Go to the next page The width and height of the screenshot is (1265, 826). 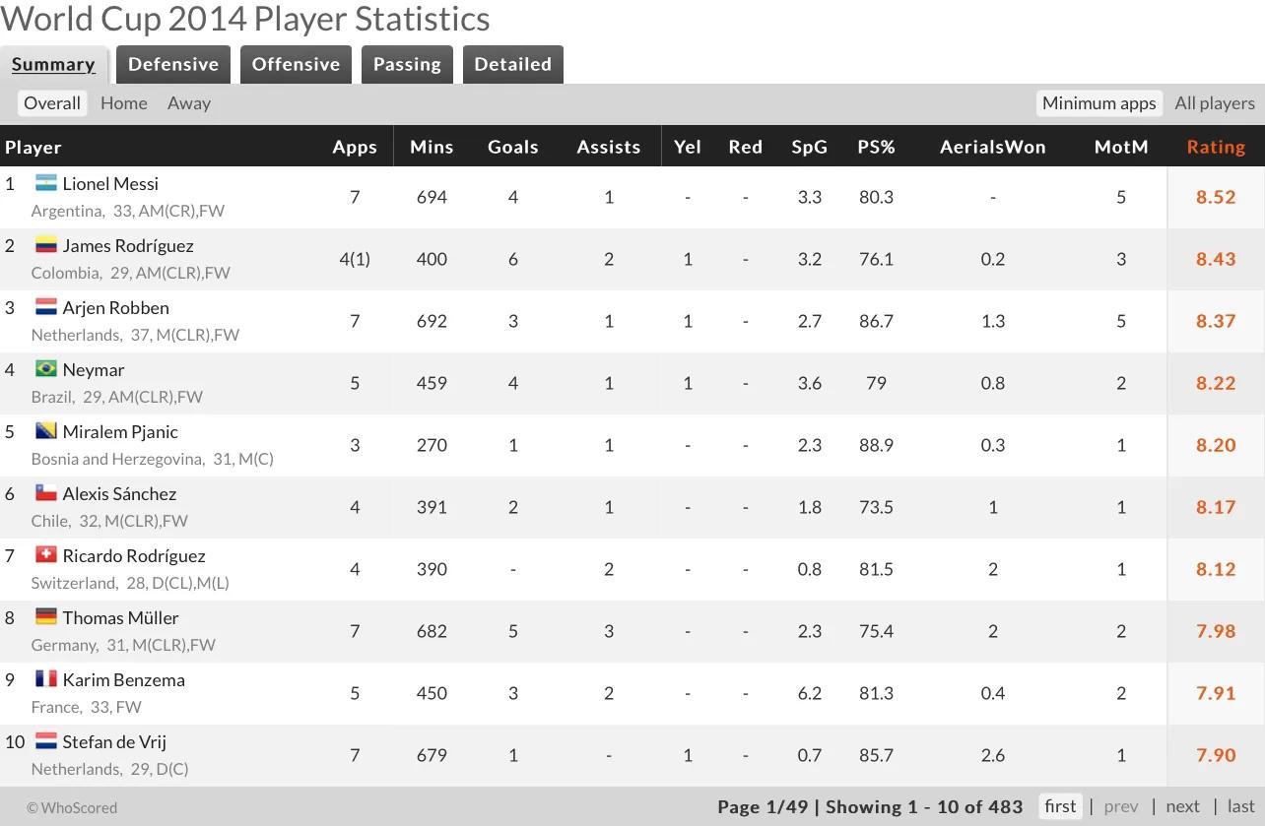point(1182,806)
